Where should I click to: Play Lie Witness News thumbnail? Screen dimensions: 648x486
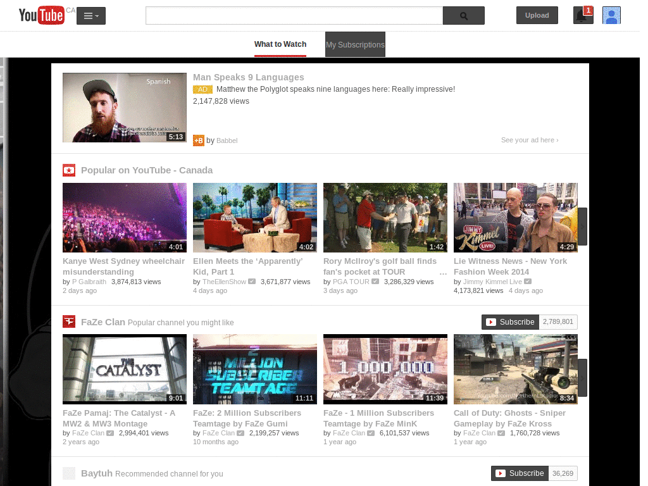515,218
